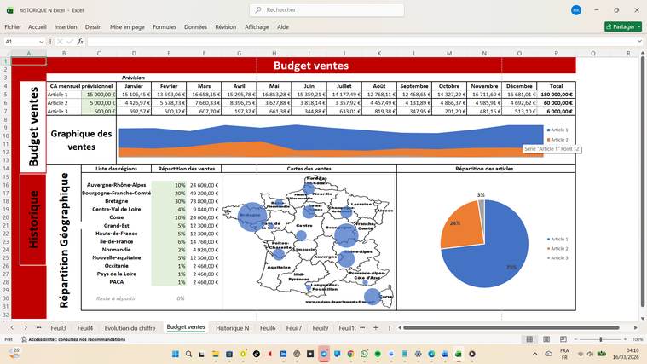Viewport: 647px width, 364px height.
Task: Expand the formula bar
Action: [x=640, y=41]
